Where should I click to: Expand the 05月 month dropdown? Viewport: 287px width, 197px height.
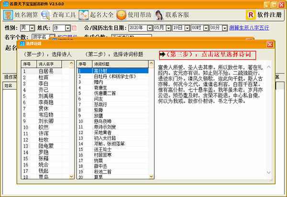168,28
